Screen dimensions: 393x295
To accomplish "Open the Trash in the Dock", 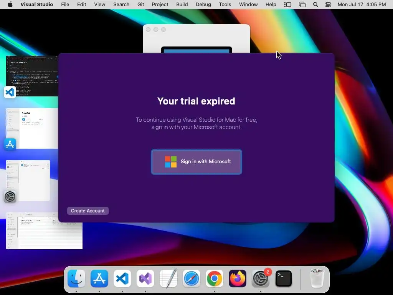I will 317,278.
